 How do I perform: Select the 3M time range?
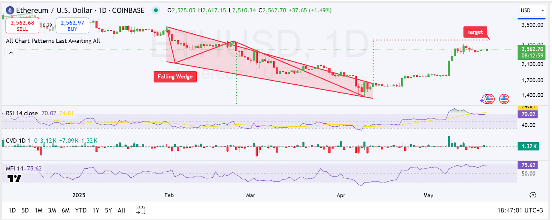click(52, 210)
